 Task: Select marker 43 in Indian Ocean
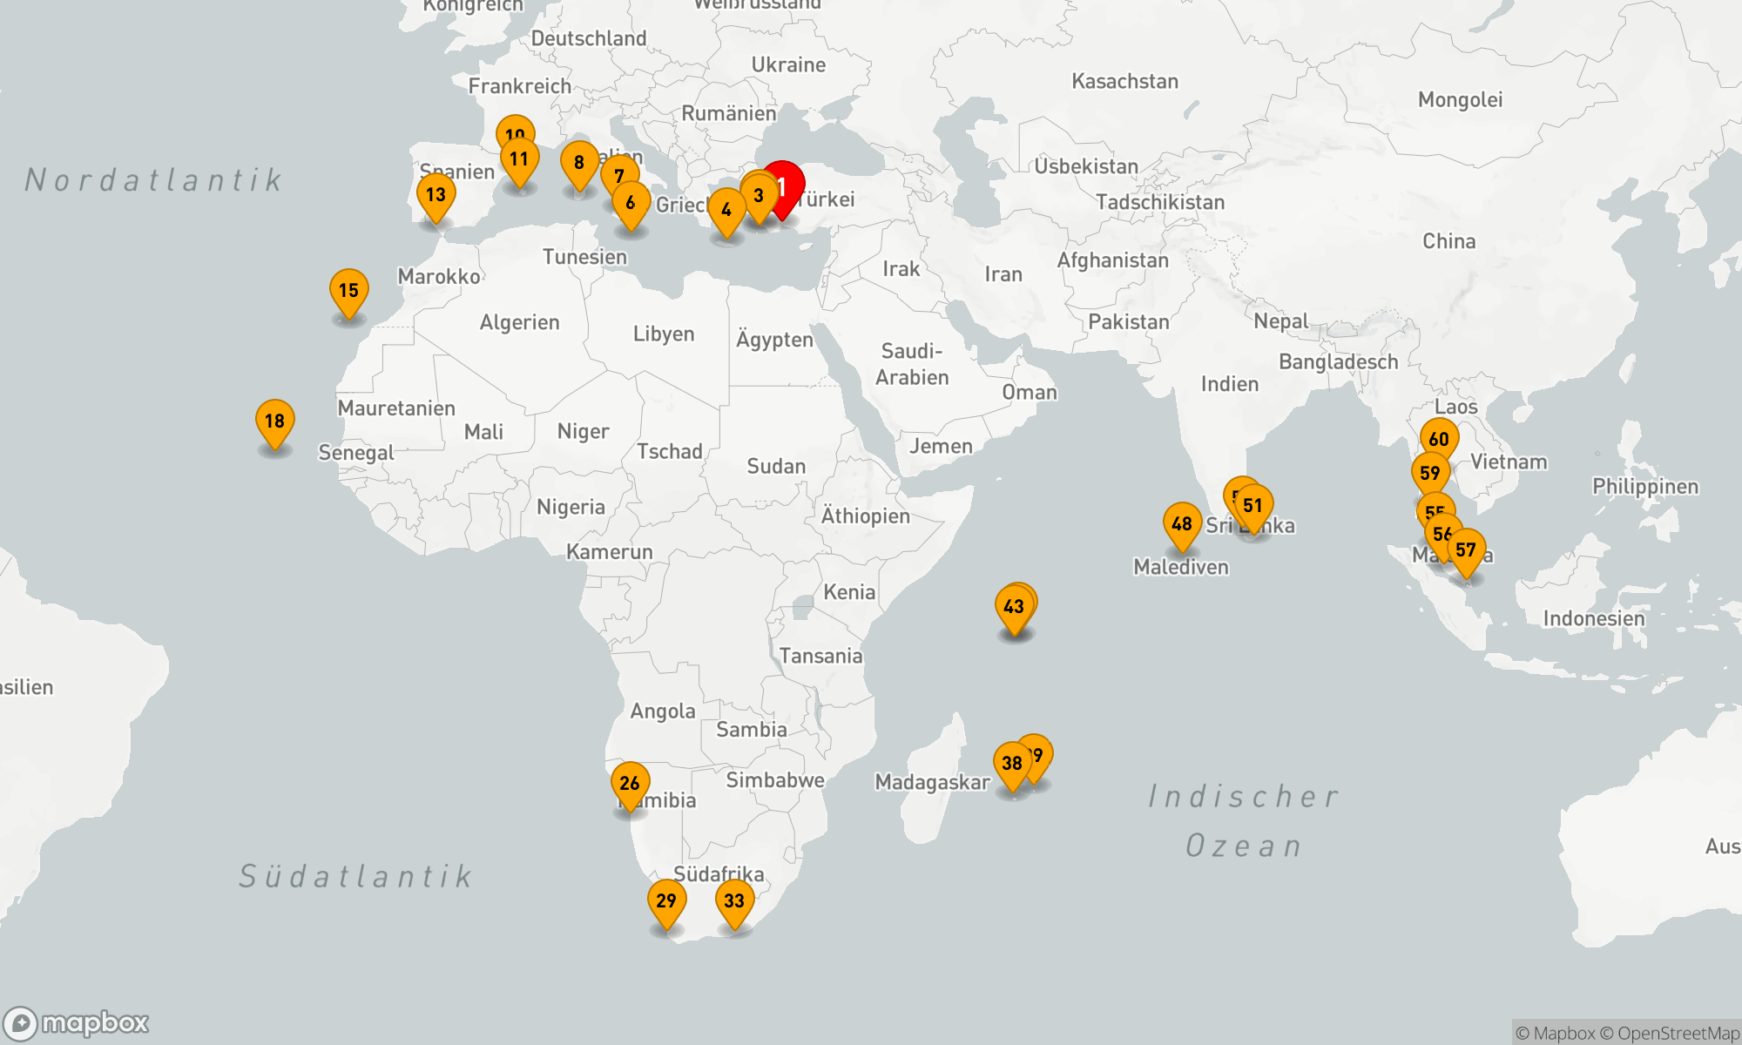coord(1013,607)
